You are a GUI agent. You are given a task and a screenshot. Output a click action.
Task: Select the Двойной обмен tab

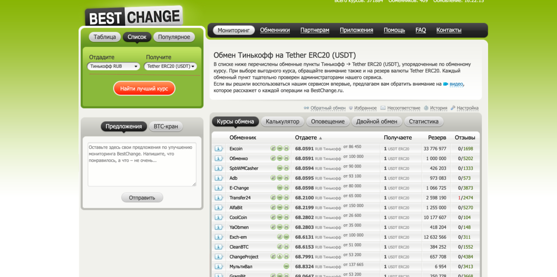click(x=377, y=122)
